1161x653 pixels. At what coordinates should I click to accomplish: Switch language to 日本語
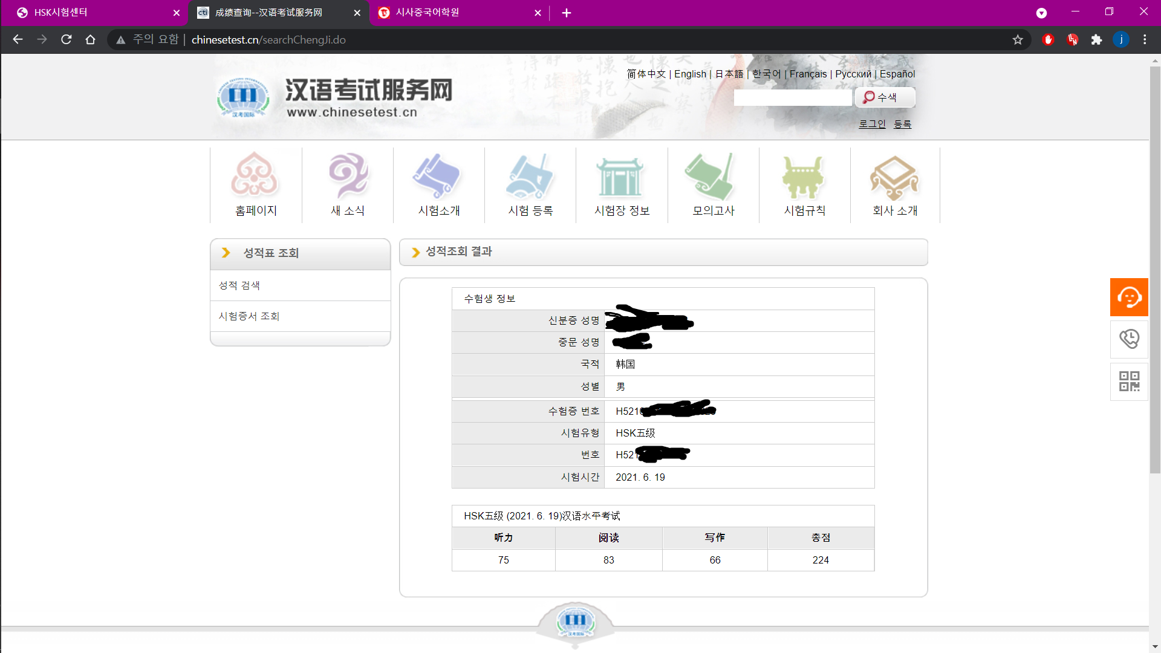(729, 74)
